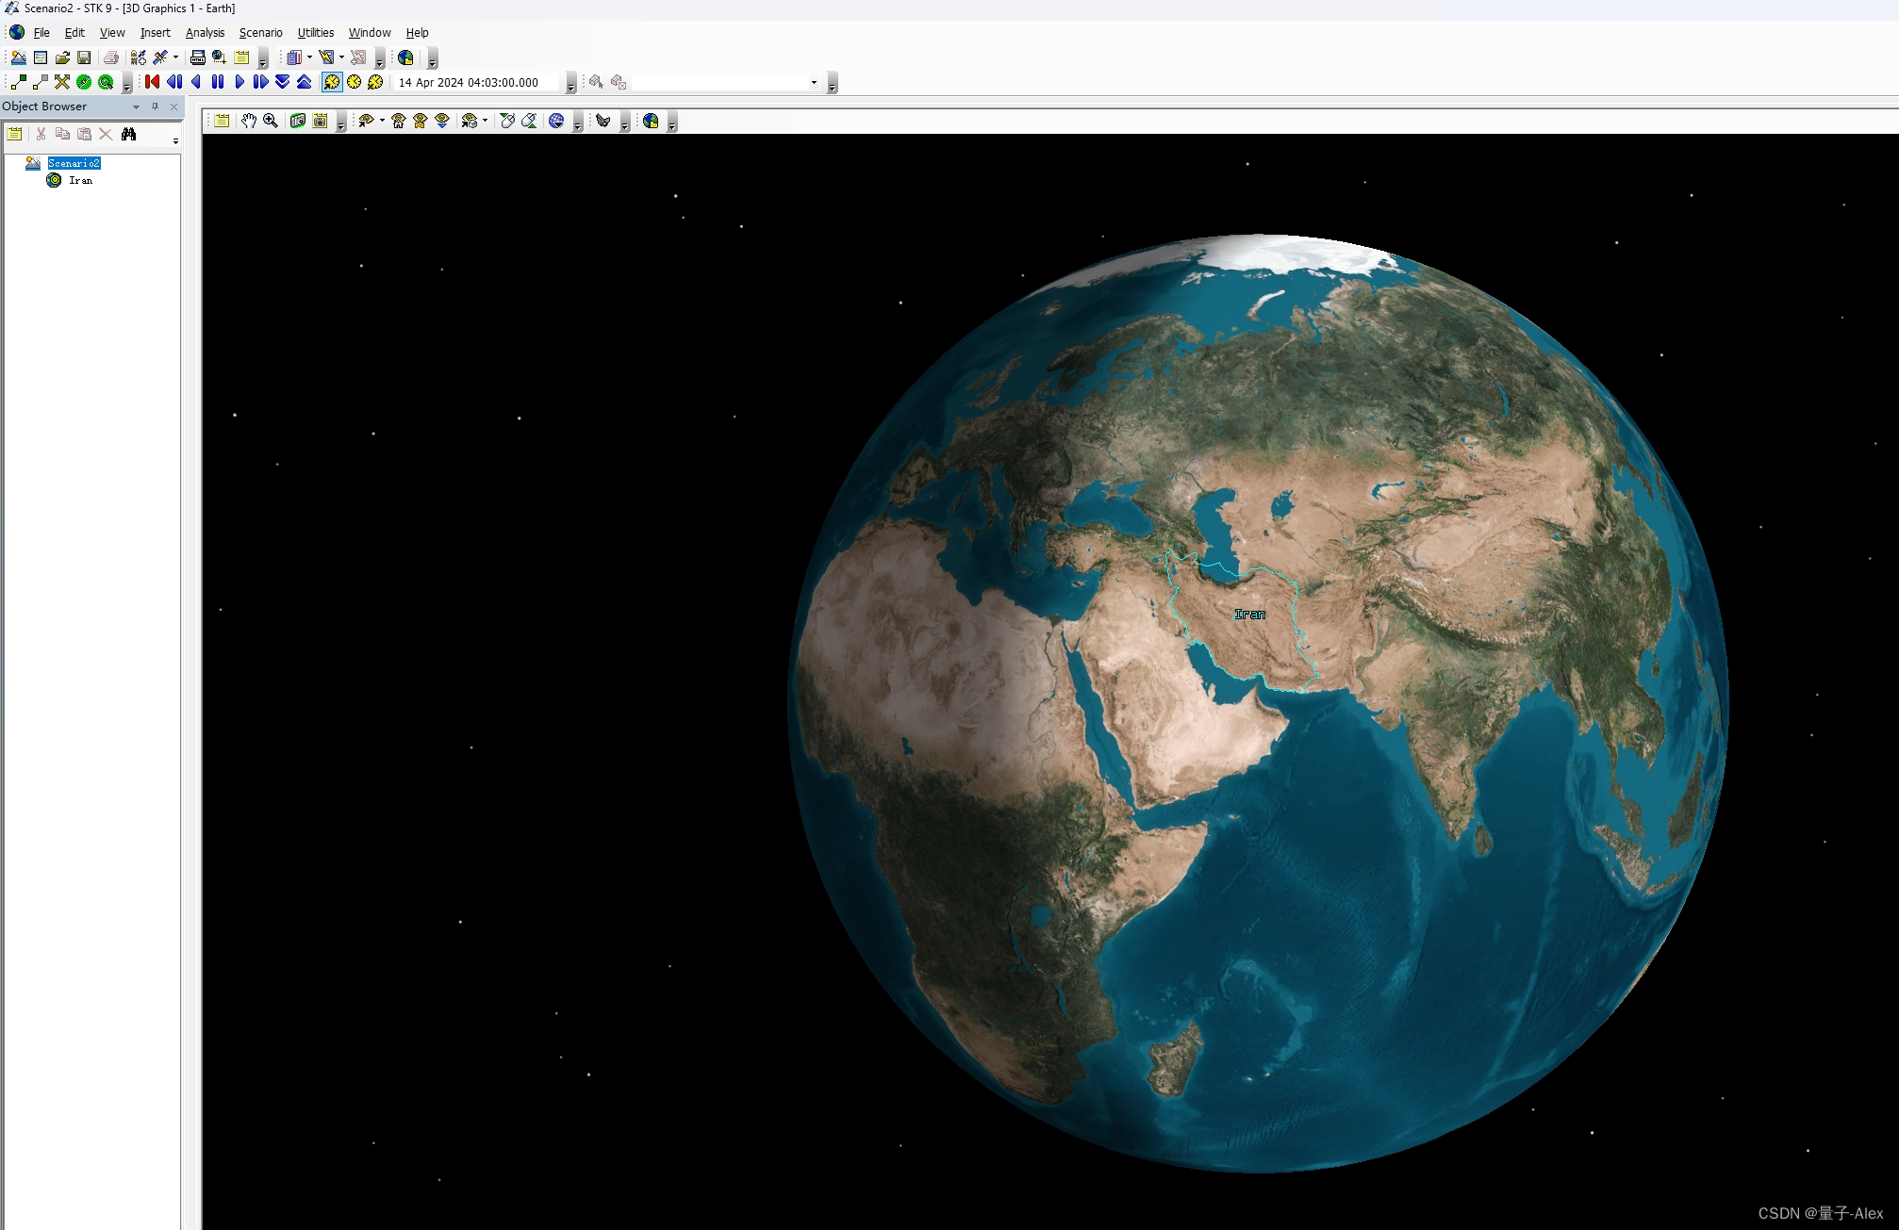Expand the empty combo box dropdown
The width and height of the screenshot is (1899, 1230).
814,82
